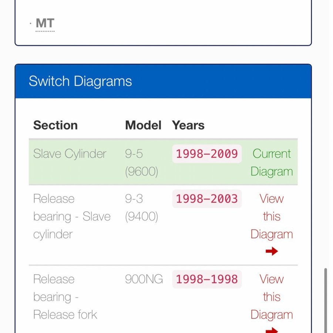Click the Years column header
The width and height of the screenshot is (333, 333).
tap(188, 125)
